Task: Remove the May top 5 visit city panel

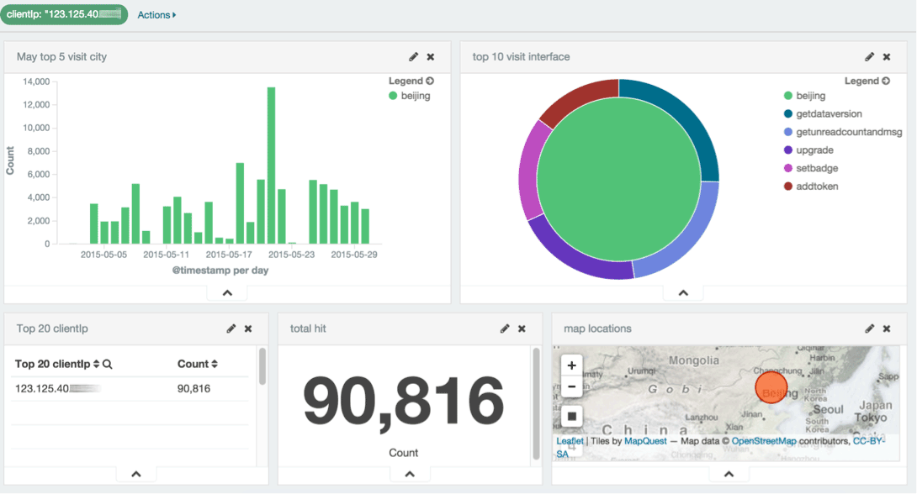Action: click(431, 56)
